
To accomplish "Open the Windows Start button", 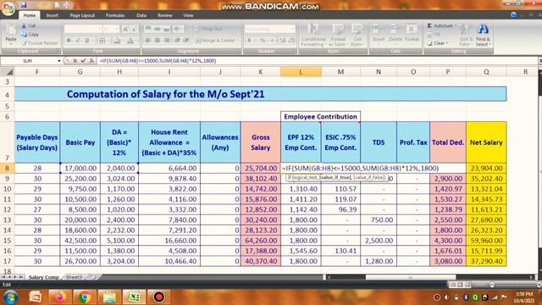I will point(10,297).
